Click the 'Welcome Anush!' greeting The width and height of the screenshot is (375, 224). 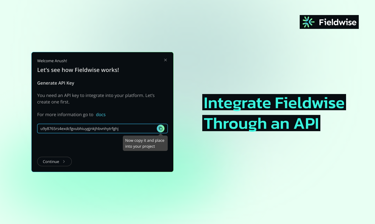[x=52, y=61]
